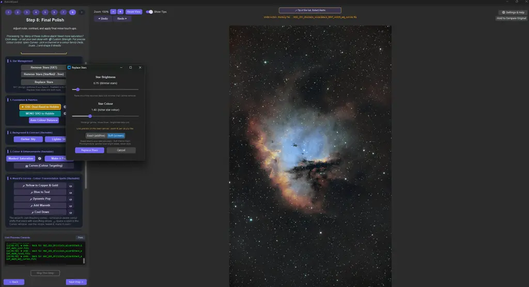The width and height of the screenshot is (529, 287).
Task: Click Remove Stars (StarNet2 - free)
Action: tap(43, 74)
